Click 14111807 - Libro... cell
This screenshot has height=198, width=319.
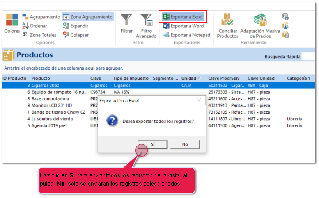pyautogui.click(x=227, y=119)
